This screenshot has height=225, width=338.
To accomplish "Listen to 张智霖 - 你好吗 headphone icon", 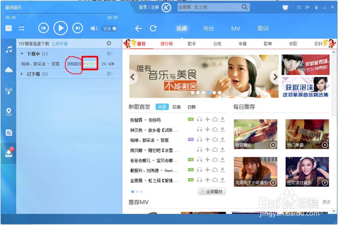I will click(x=199, y=119).
